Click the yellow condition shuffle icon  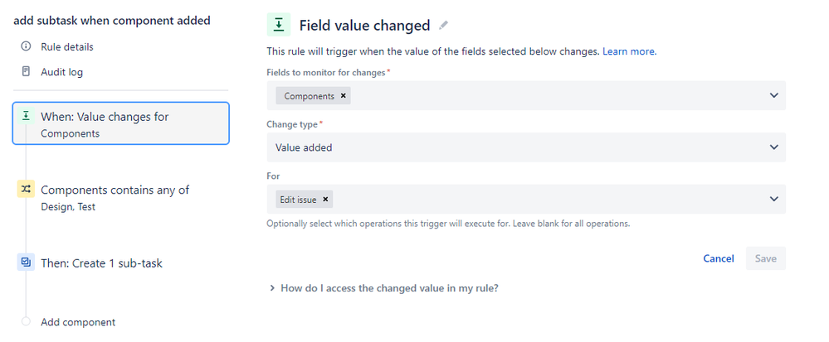point(26,190)
